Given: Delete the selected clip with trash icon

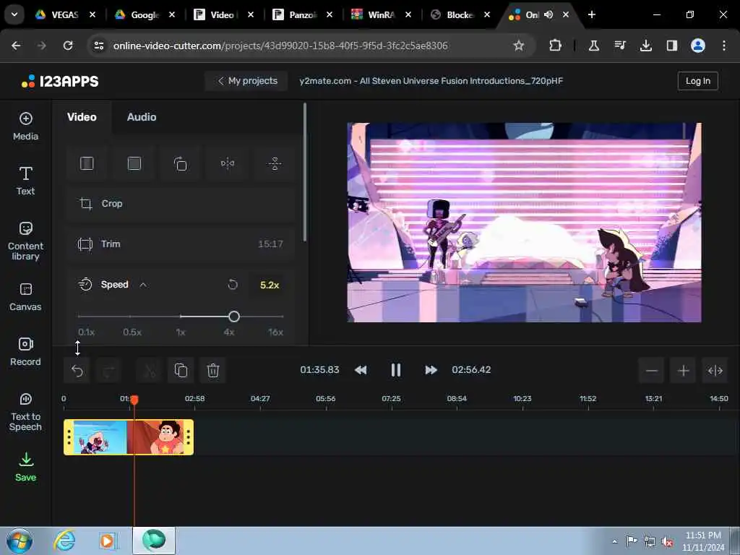Looking at the screenshot, I should (213, 371).
